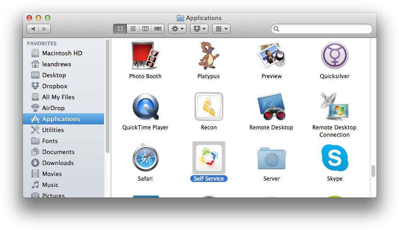Click the Applications folder title icon
This screenshot has width=399, height=230.
click(180, 18)
